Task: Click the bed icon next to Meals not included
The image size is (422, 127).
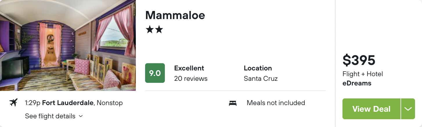Action: coord(233,103)
